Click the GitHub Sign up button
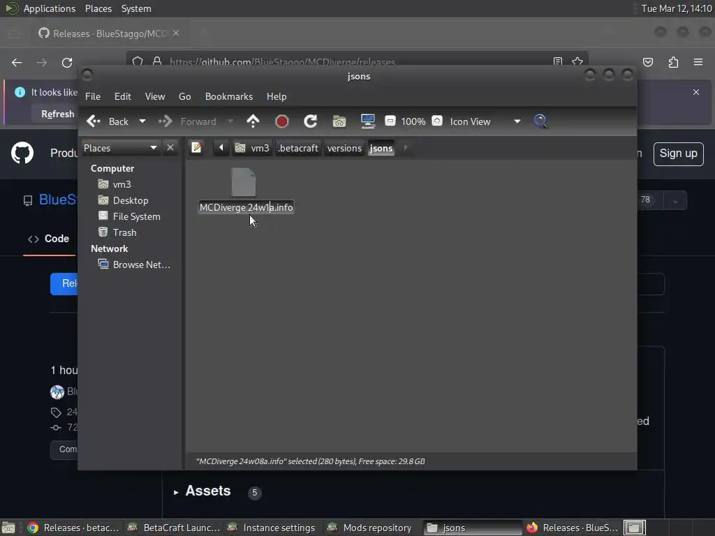The image size is (715, 536). pyautogui.click(x=678, y=154)
